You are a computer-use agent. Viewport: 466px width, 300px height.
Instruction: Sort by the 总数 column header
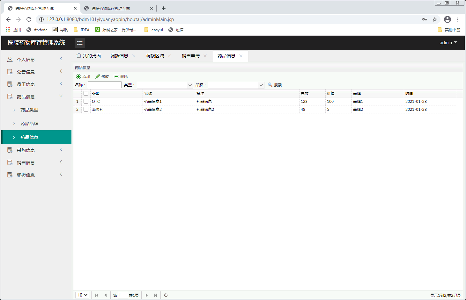click(312, 93)
